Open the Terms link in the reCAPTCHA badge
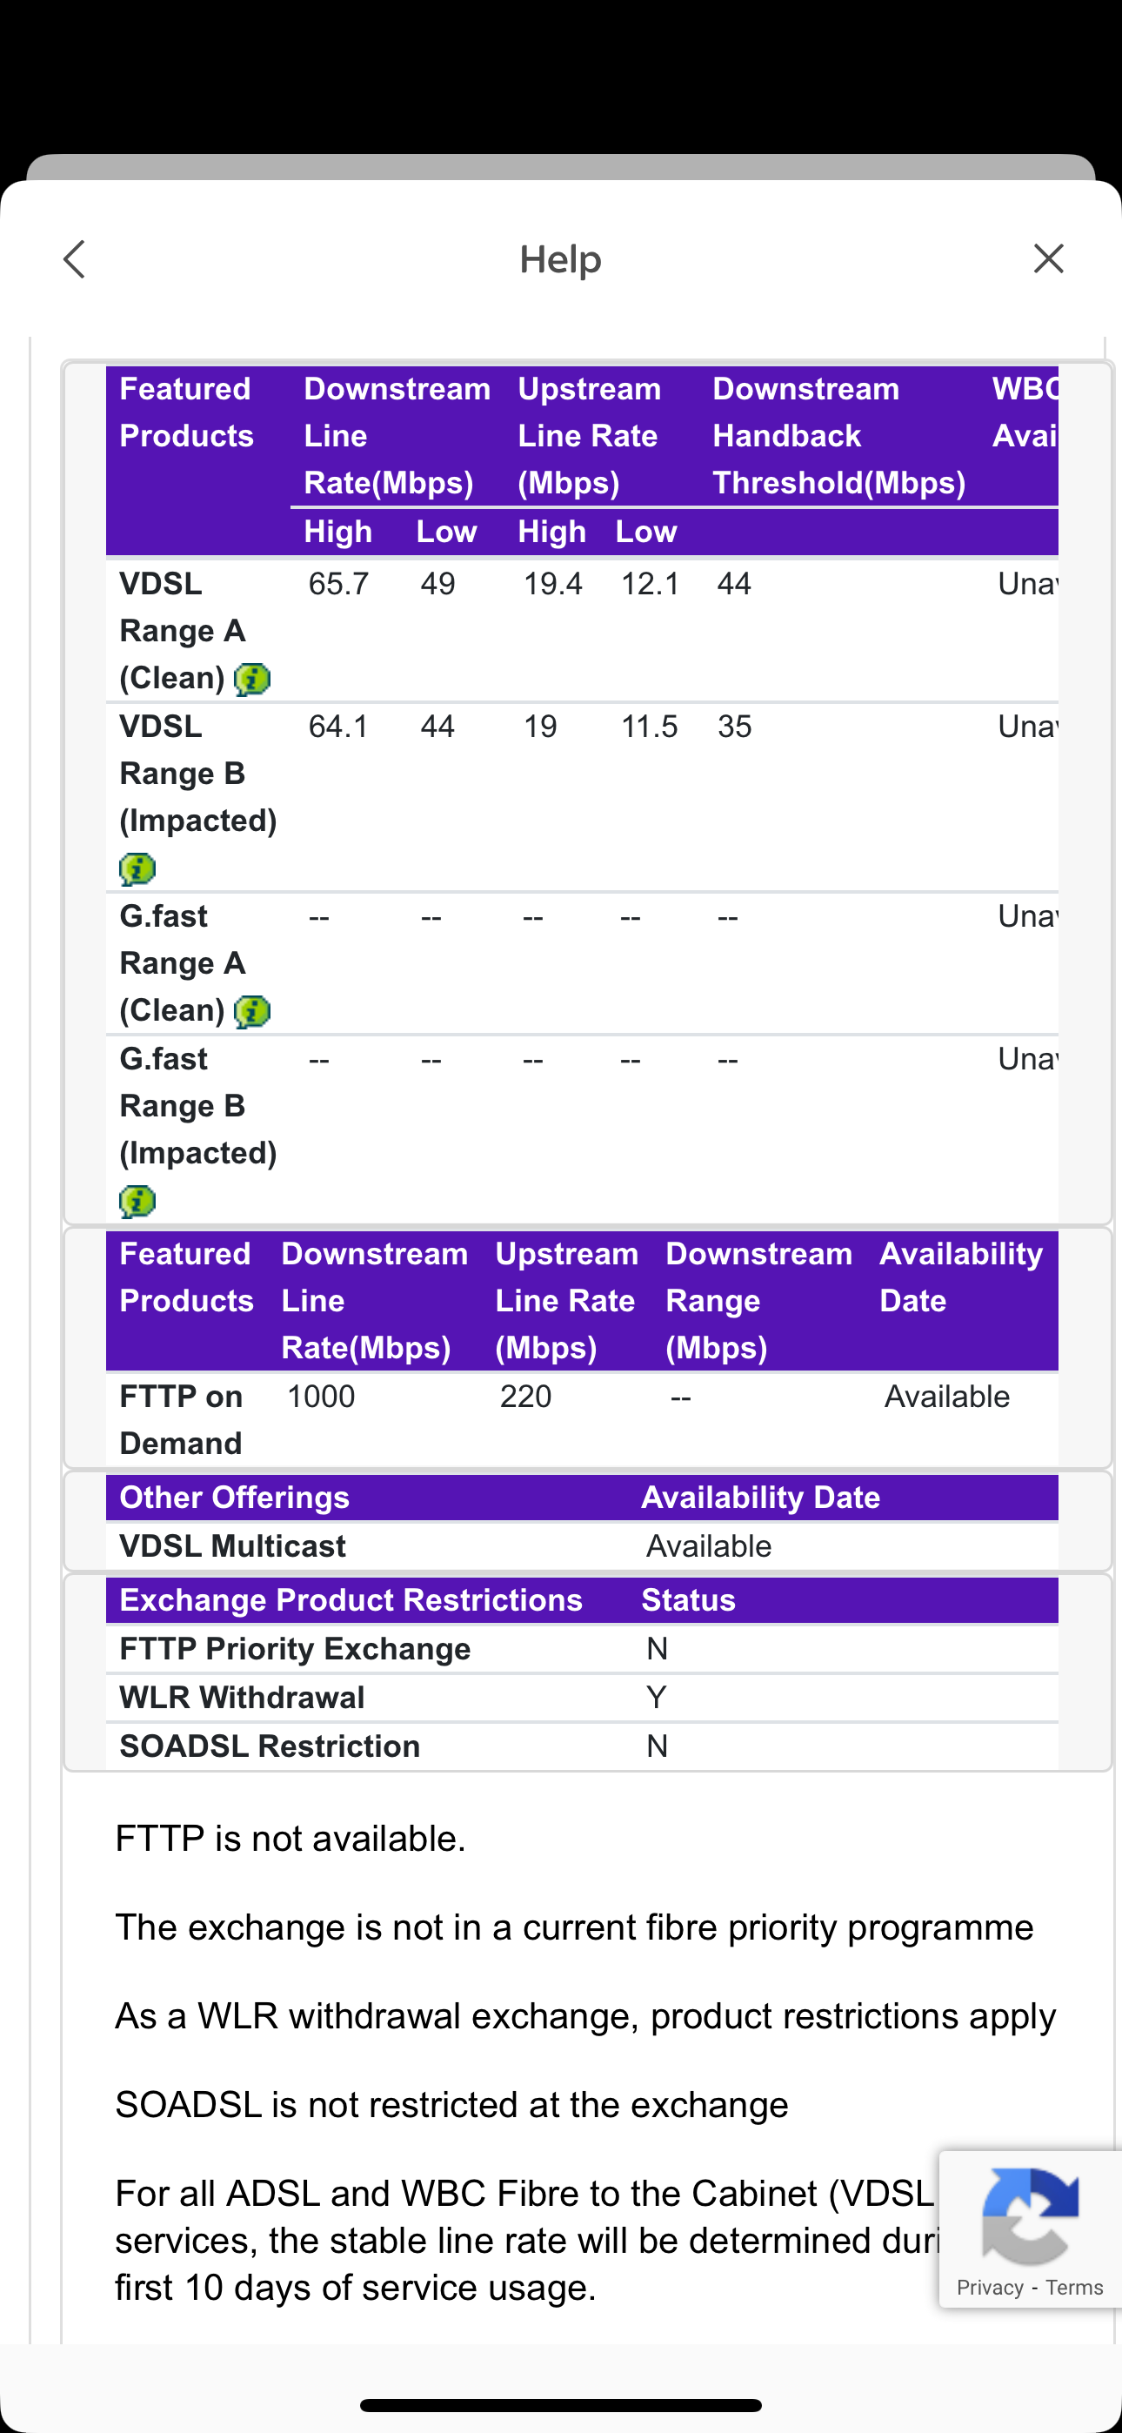 [1076, 2288]
